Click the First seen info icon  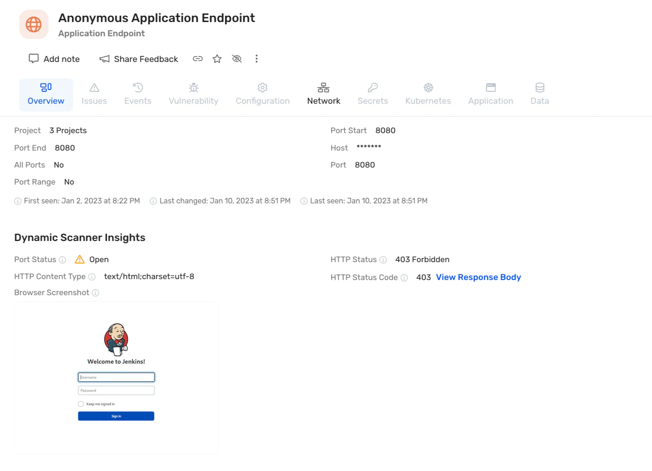coord(18,201)
